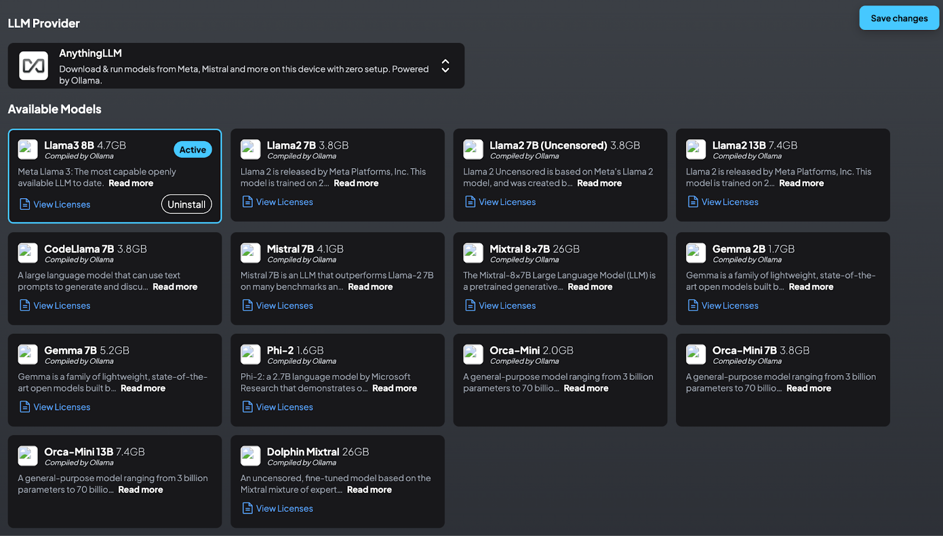Open View Licenses for CodeLlama 7B

pos(55,305)
